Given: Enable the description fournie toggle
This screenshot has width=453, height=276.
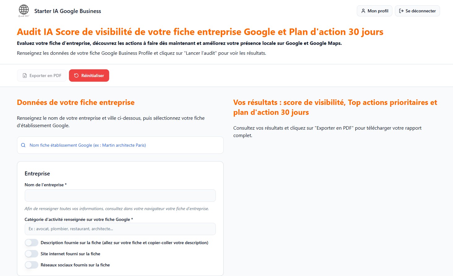Looking at the screenshot, I should 32,243.
